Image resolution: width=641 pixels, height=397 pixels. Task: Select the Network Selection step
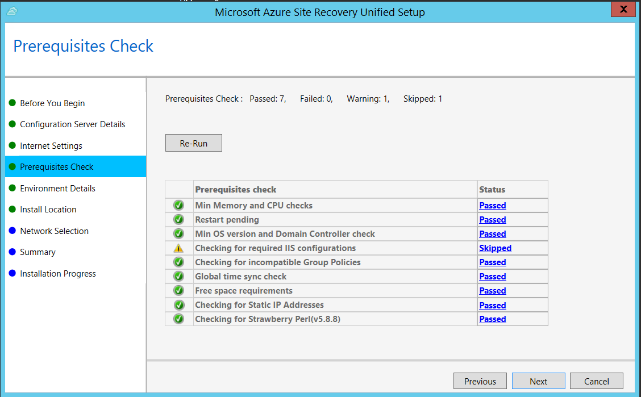click(x=55, y=231)
